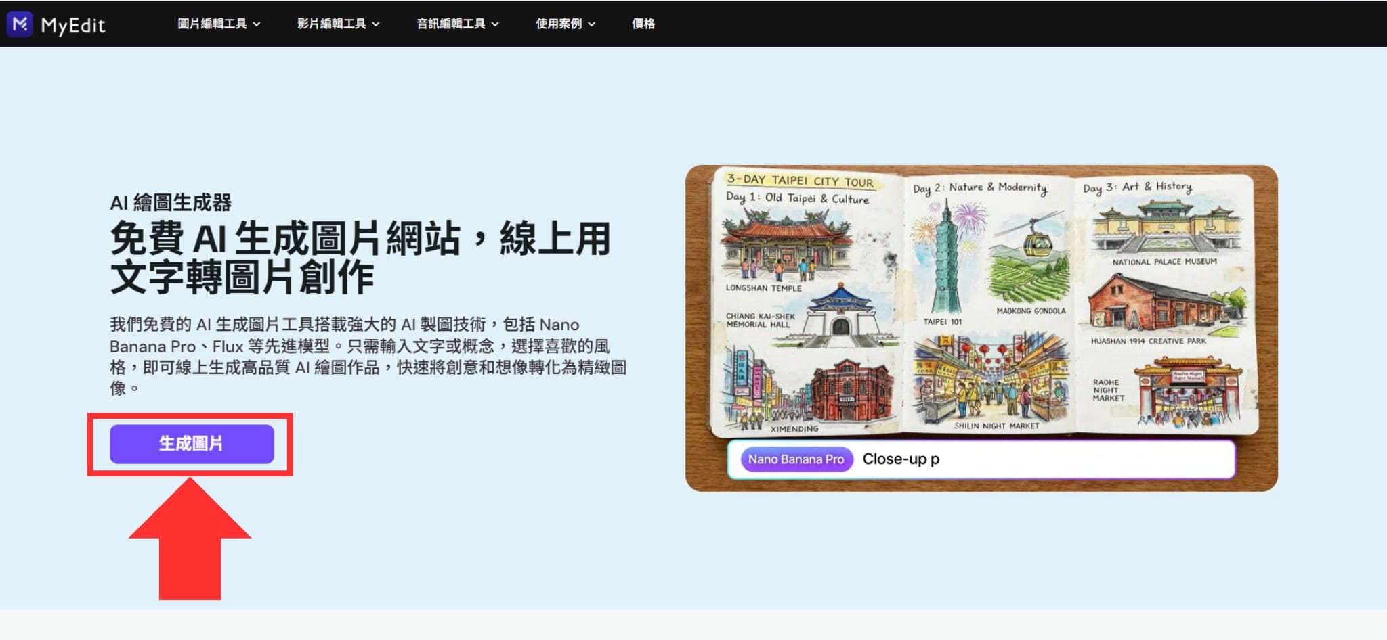Viewport: 1387px width, 640px height.
Task: Expand the 圖片編輯工具 dropdown chevron
Action: [x=256, y=23]
